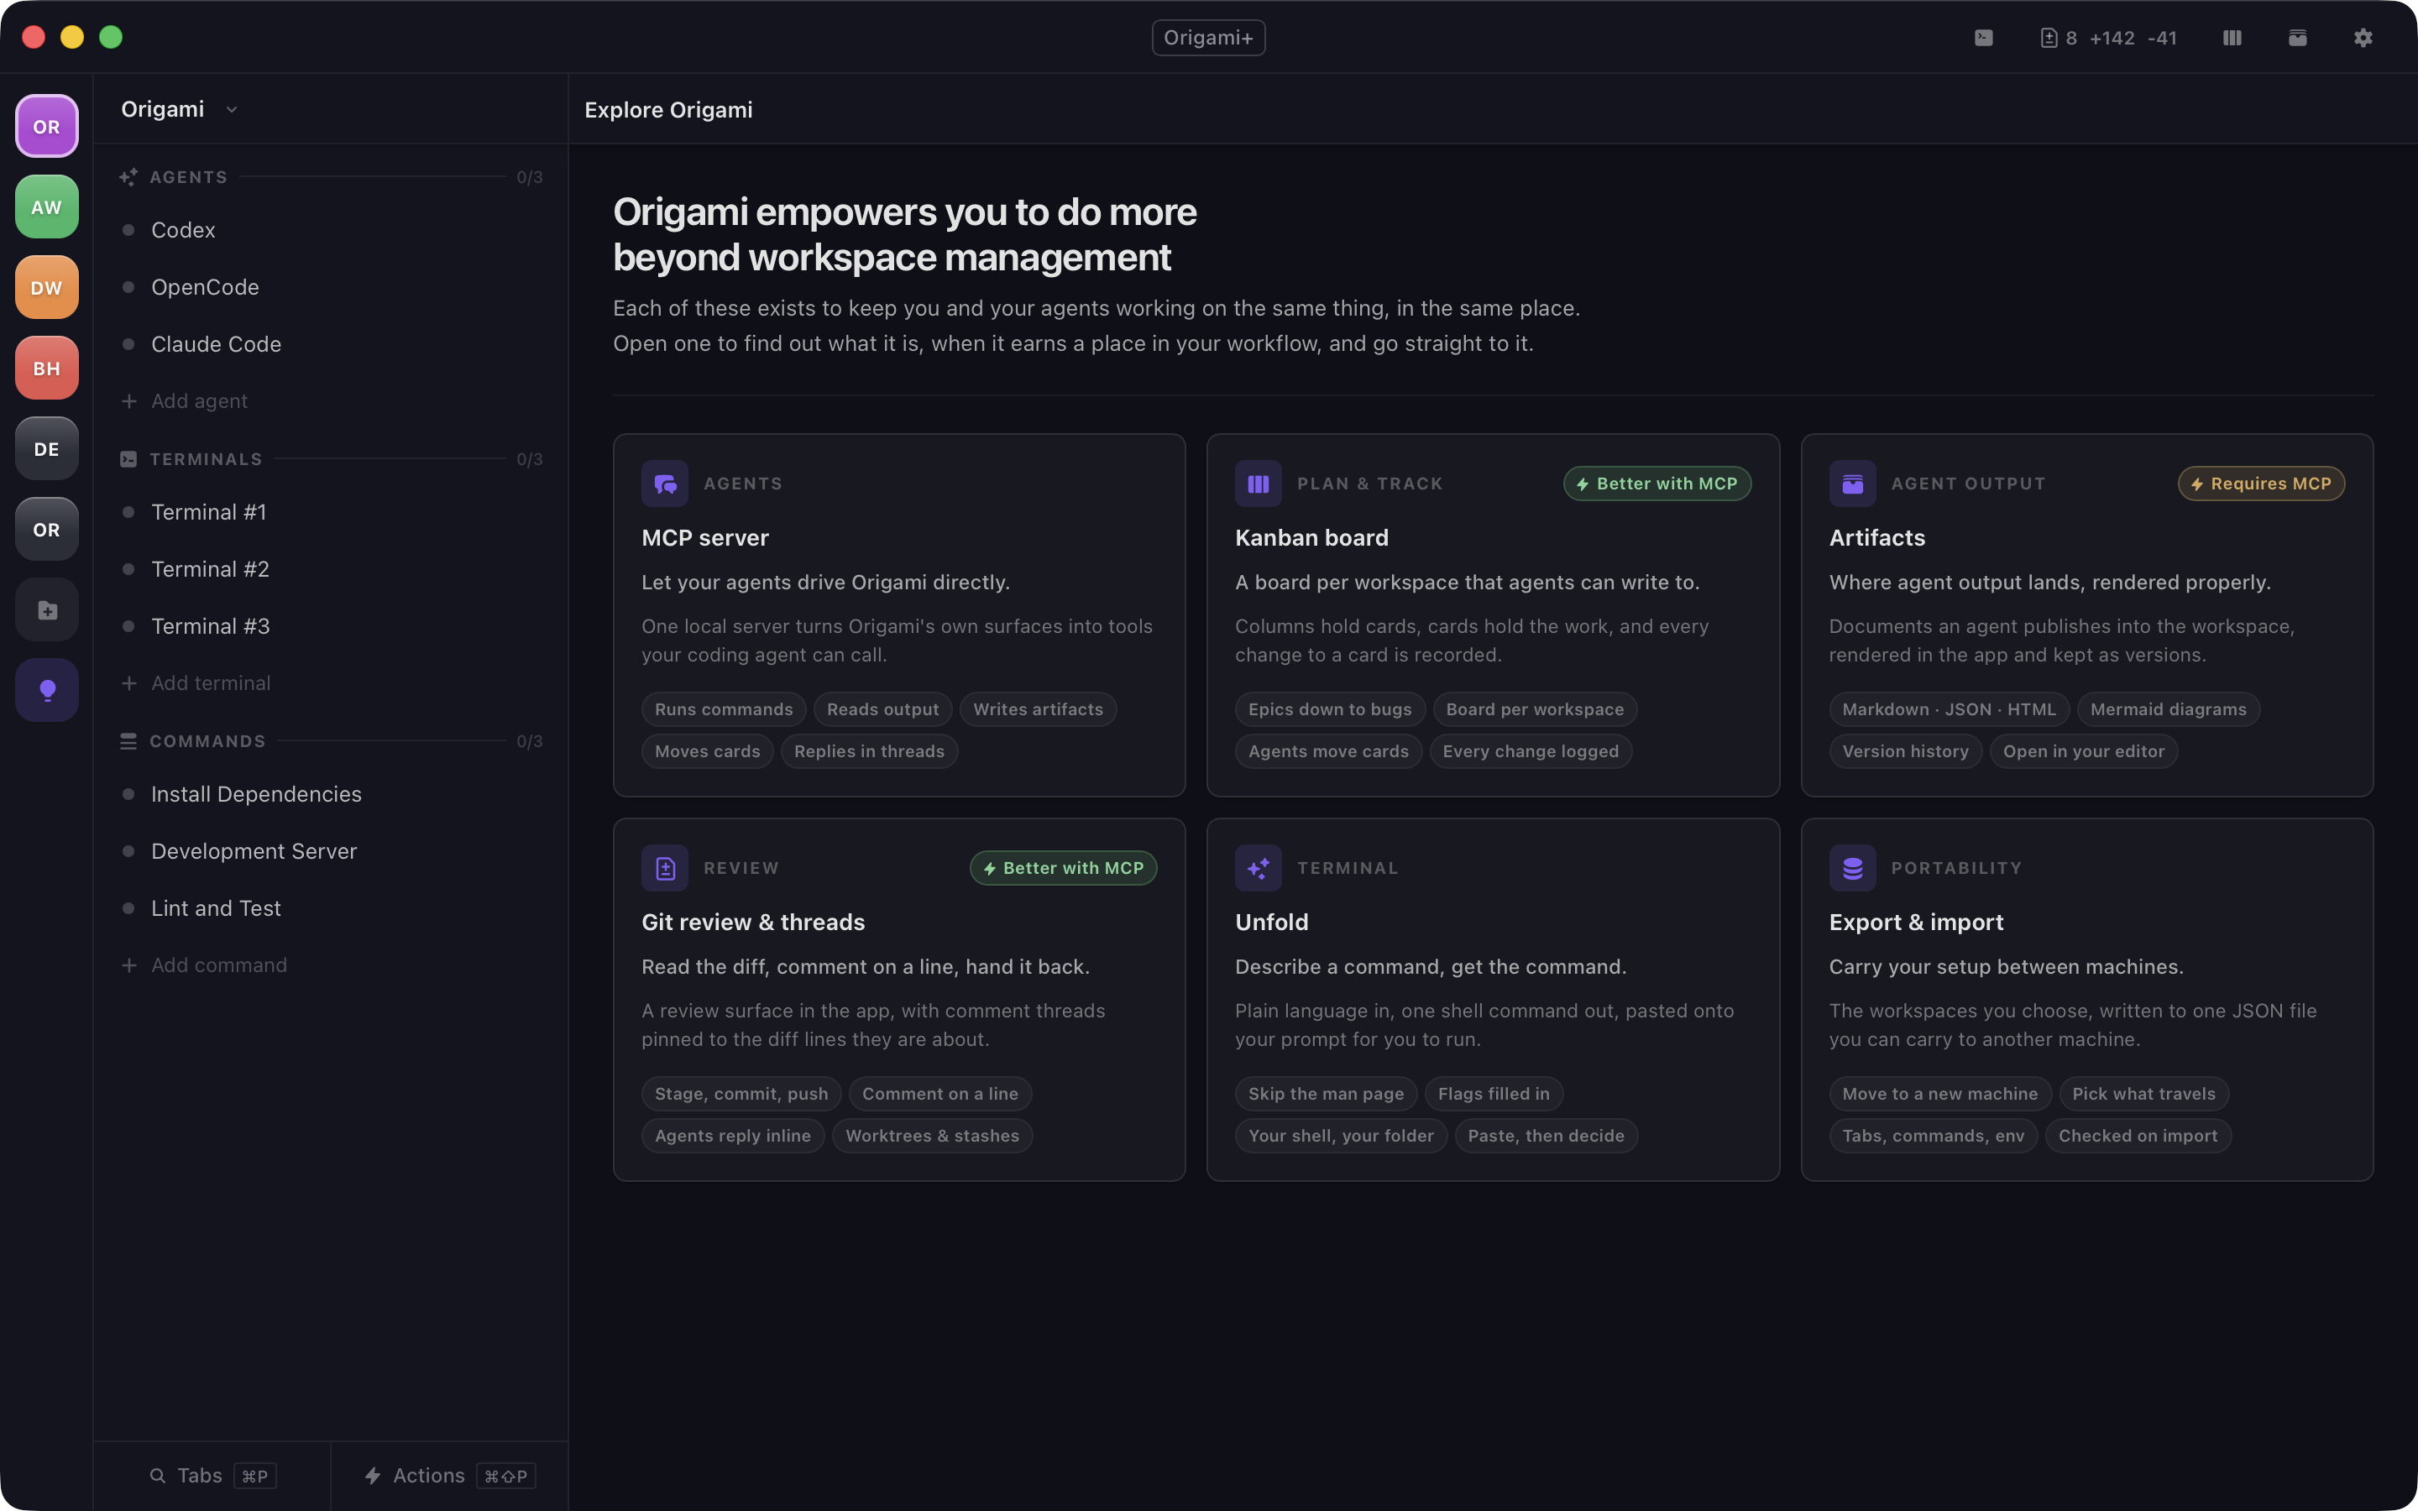The width and height of the screenshot is (2418, 1511).
Task: Run the Development Server command
Action: point(331,851)
